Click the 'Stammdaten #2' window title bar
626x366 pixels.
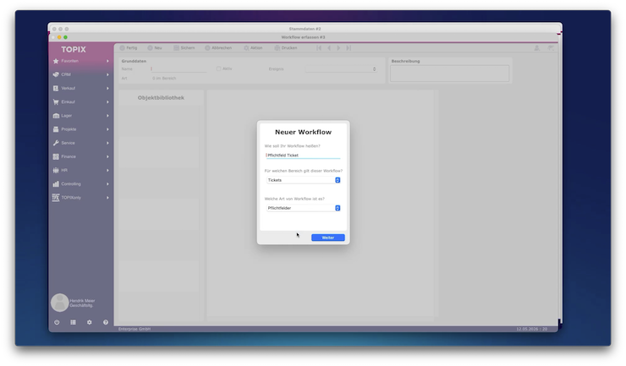click(x=305, y=29)
